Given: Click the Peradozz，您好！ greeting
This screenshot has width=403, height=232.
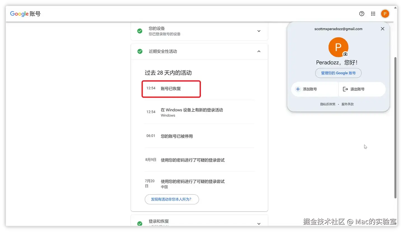Looking at the screenshot, I should pyautogui.click(x=337, y=63).
